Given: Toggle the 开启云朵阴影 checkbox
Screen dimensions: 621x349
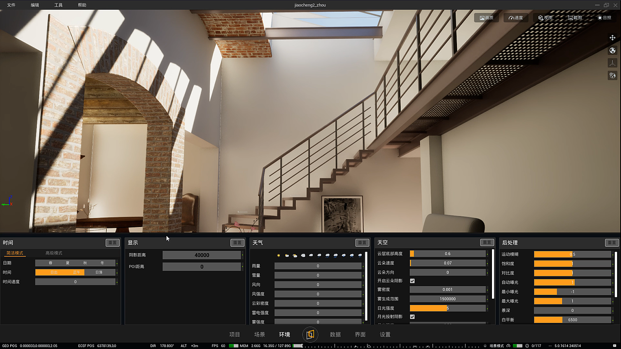Looking at the screenshot, I should pos(412,281).
